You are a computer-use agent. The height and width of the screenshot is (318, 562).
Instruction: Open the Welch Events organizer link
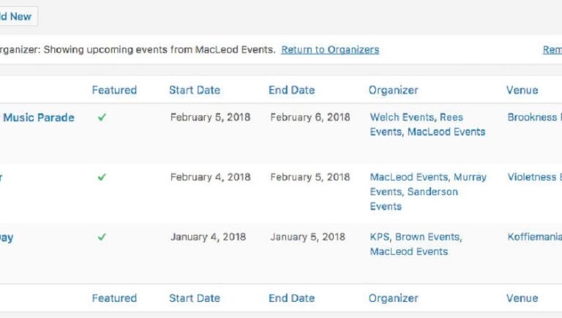403,117
